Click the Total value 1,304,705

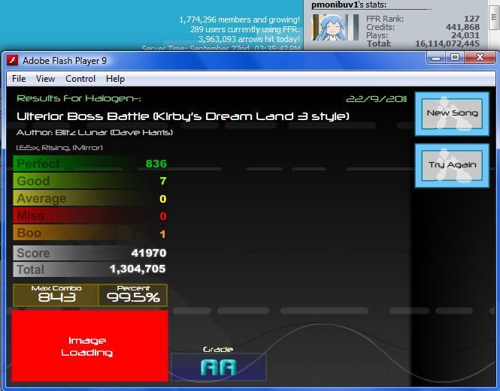point(138,269)
